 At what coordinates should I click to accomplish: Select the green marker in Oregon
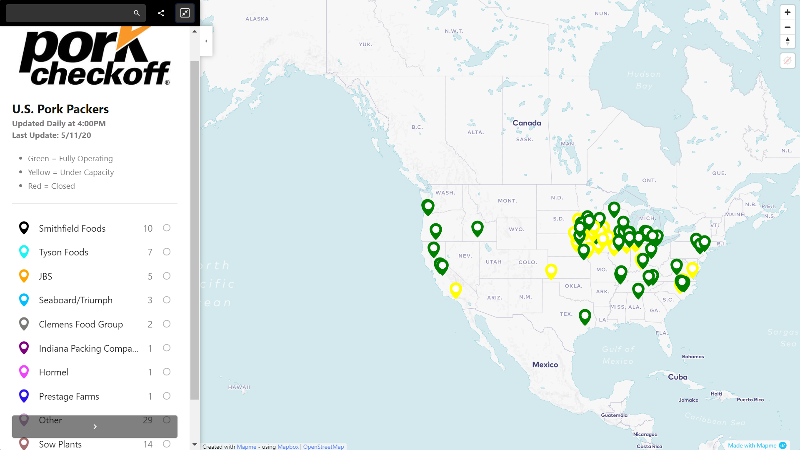click(436, 231)
